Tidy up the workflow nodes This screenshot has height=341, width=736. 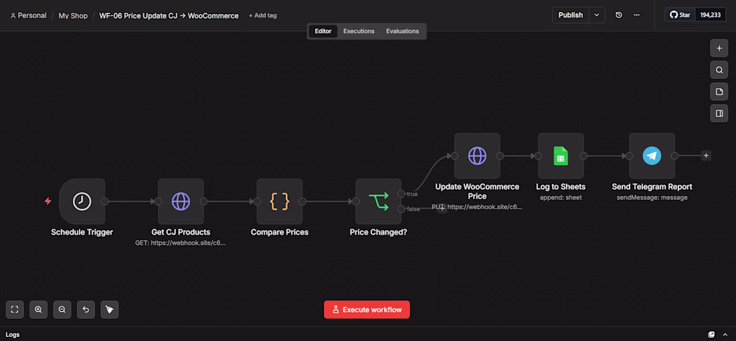(109, 310)
